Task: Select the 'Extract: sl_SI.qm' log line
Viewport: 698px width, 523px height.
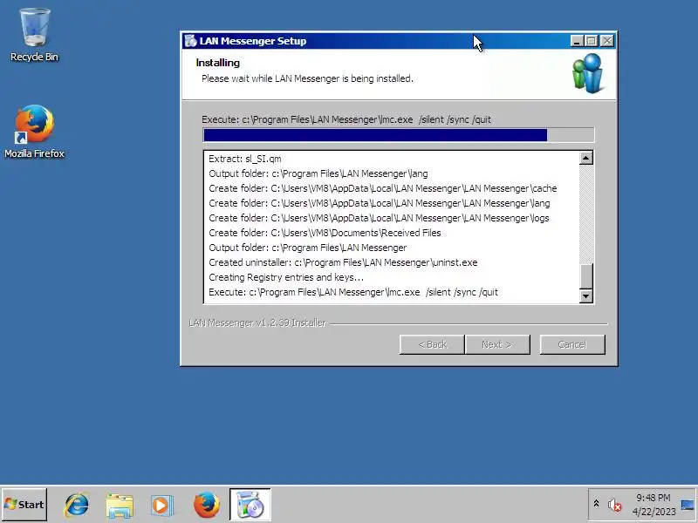Action: pos(245,159)
